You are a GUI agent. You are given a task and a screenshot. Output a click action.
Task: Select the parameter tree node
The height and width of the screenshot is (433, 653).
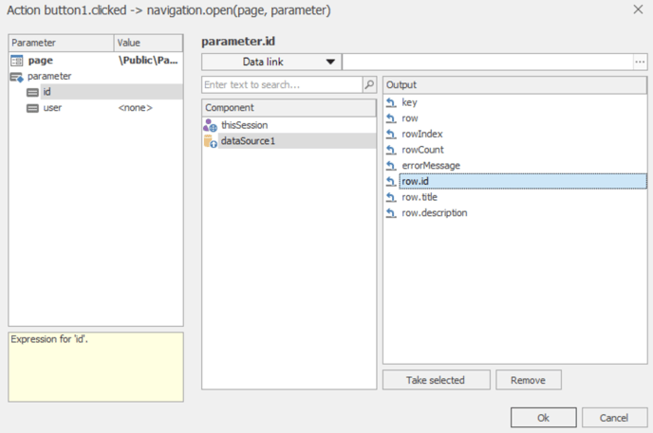96,77
